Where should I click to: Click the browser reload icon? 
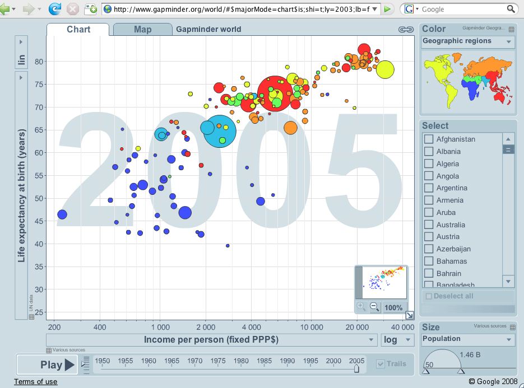55,9
